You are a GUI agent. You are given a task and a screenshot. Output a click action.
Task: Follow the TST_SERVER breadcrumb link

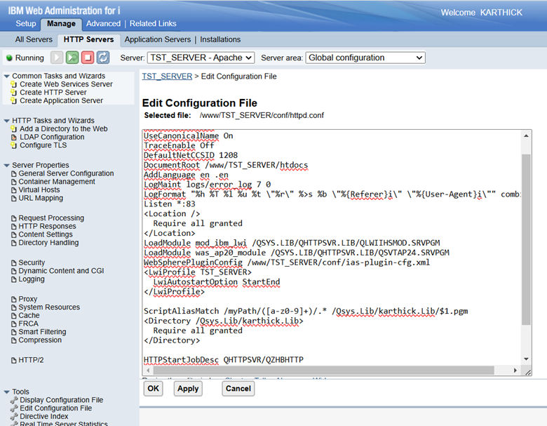(x=167, y=76)
